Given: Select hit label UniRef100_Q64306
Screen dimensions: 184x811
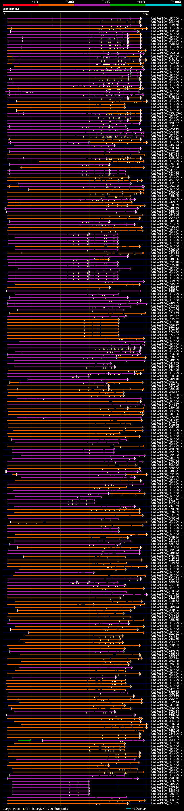Looking at the screenshot, I should (165, 215).
